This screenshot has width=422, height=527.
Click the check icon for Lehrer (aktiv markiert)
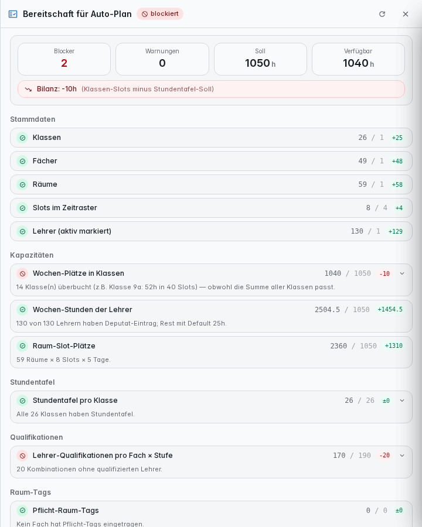click(22, 231)
